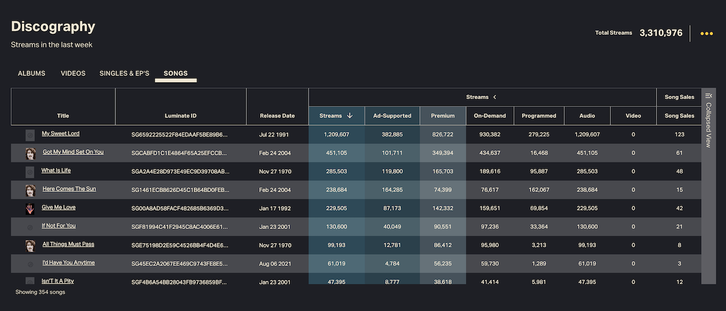This screenshot has width=726, height=311.
Task: Sort by the Release Date column header
Action: pos(277,116)
